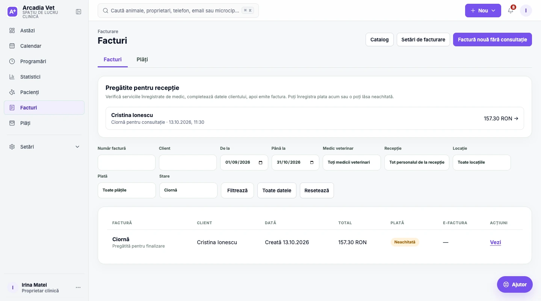Go to Programări in the sidebar
Image resolution: width=541 pixels, height=301 pixels.
[44, 61]
